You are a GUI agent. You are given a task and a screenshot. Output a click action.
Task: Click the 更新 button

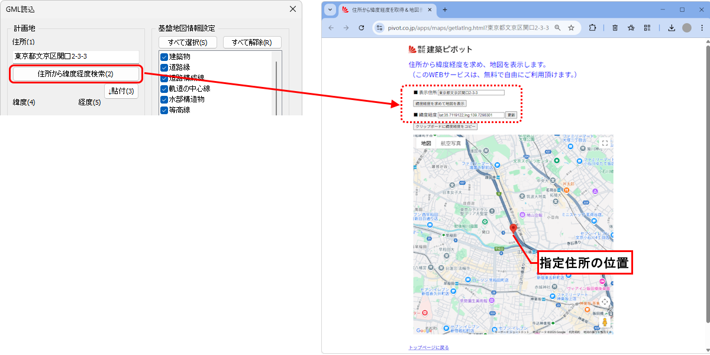[511, 115]
